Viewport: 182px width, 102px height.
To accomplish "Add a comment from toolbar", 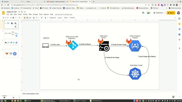I will pyautogui.click(x=42, y=18).
